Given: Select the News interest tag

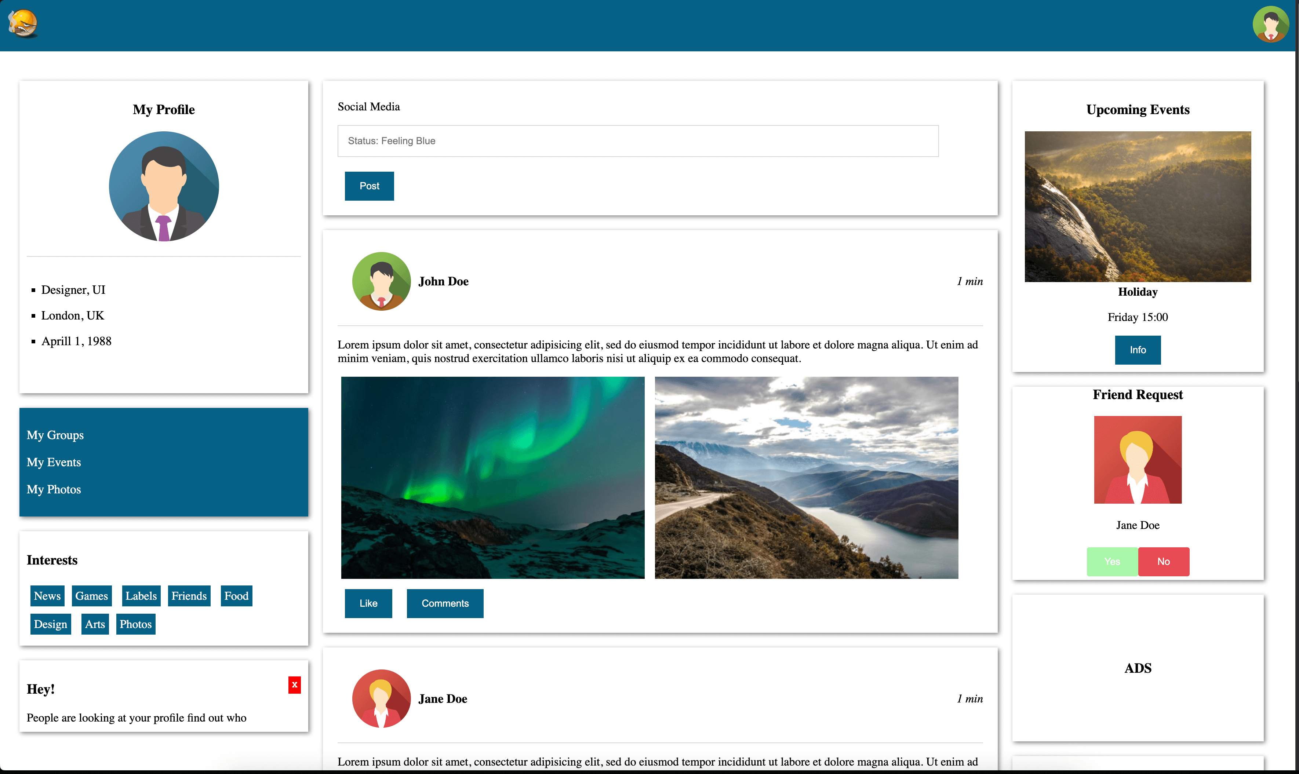Looking at the screenshot, I should point(47,596).
